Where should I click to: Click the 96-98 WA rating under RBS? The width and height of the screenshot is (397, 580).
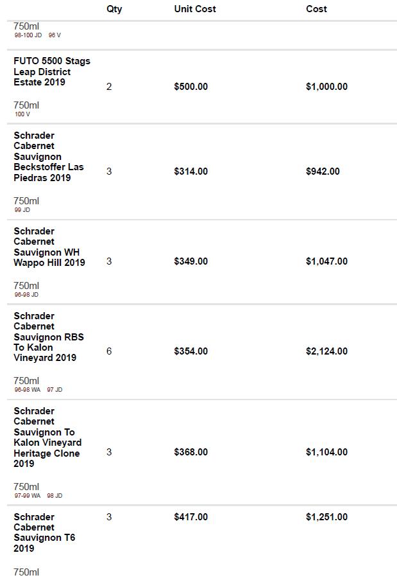28,390
